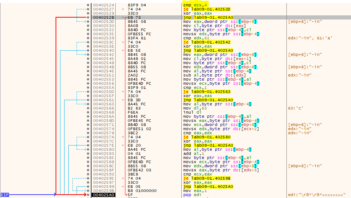This screenshot has height=198, width=351.
Task: Select address 00402524
Action: pyautogui.click(x=104, y=5)
